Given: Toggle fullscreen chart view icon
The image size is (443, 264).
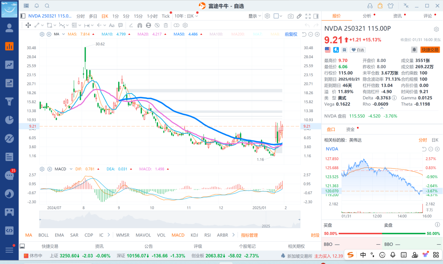Looking at the screenshot, I should [x=308, y=16].
